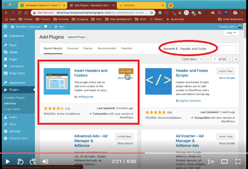Open Advanced Ads title link

(91, 141)
